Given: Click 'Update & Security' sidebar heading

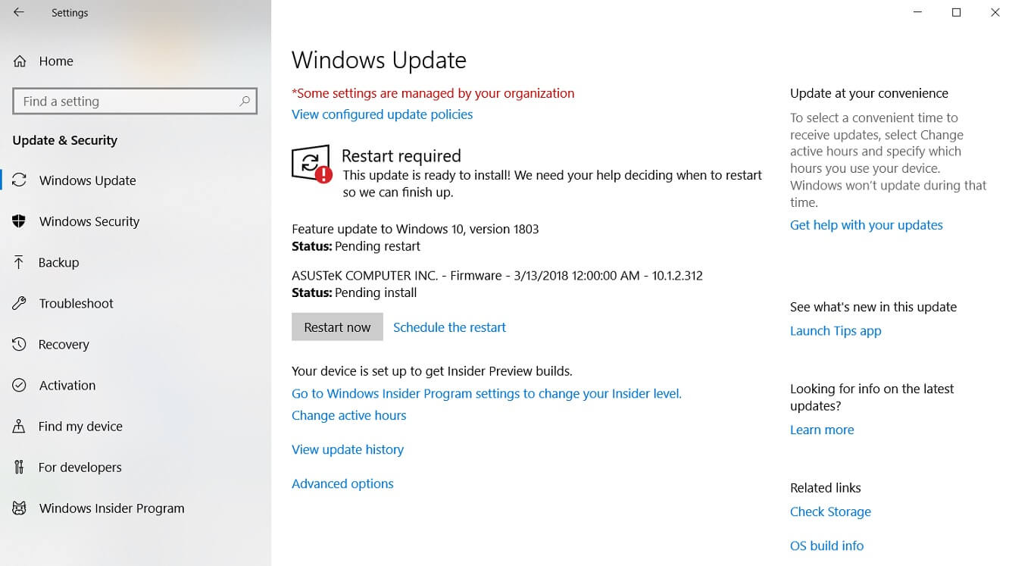Looking at the screenshot, I should tap(65, 140).
